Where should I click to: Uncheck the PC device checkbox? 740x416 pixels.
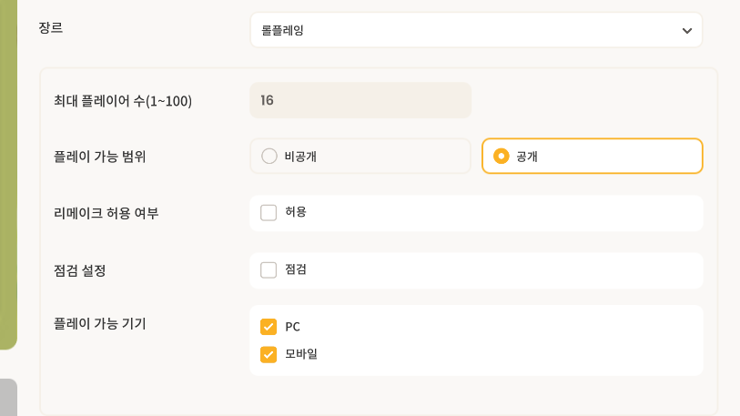(x=269, y=327)
